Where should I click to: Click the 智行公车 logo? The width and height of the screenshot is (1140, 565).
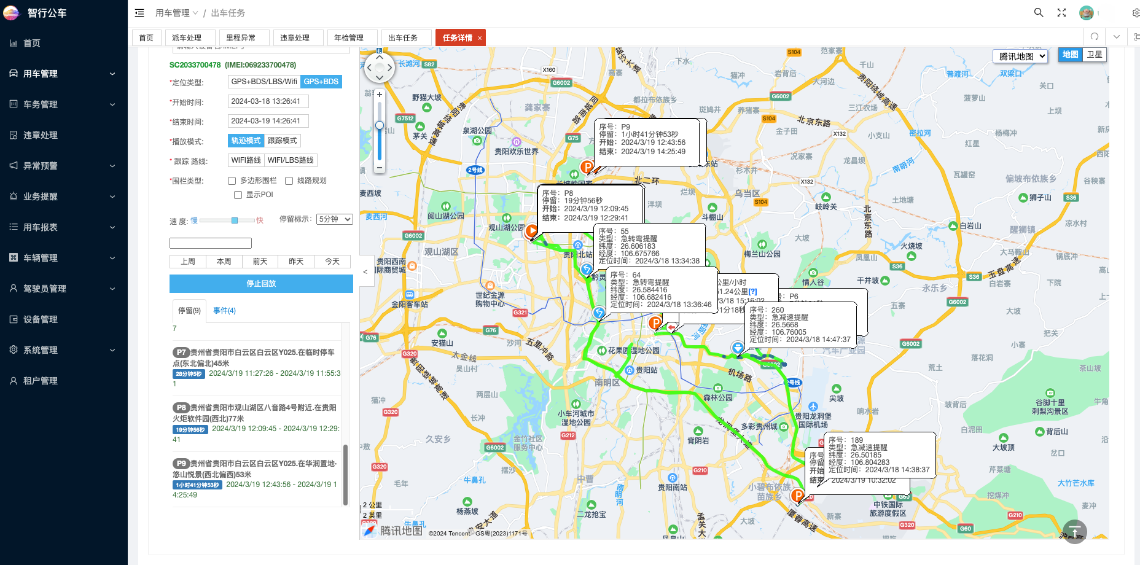11,13
